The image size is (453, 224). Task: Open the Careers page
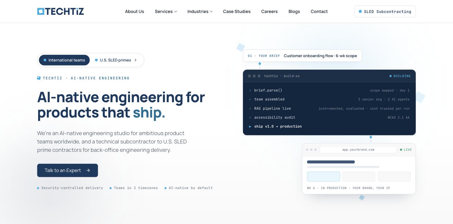[269, 12]
